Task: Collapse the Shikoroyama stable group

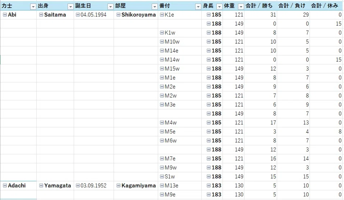Action: [118, 15]
